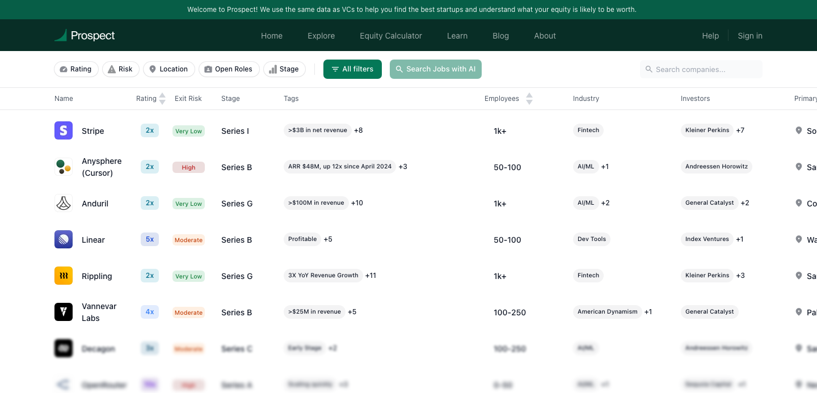Open the Risk filter dropdown
The width and height of the screenshot is (817, 393).
click(x=121, y=69)
